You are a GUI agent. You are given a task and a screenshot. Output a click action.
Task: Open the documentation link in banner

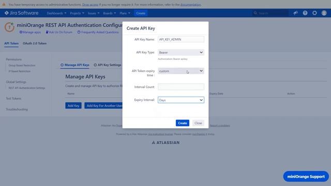click(x=190, y=5)
